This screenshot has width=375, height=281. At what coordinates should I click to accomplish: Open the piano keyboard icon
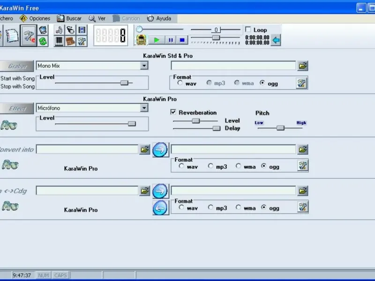pyautogui.click(x=59, y=41)
